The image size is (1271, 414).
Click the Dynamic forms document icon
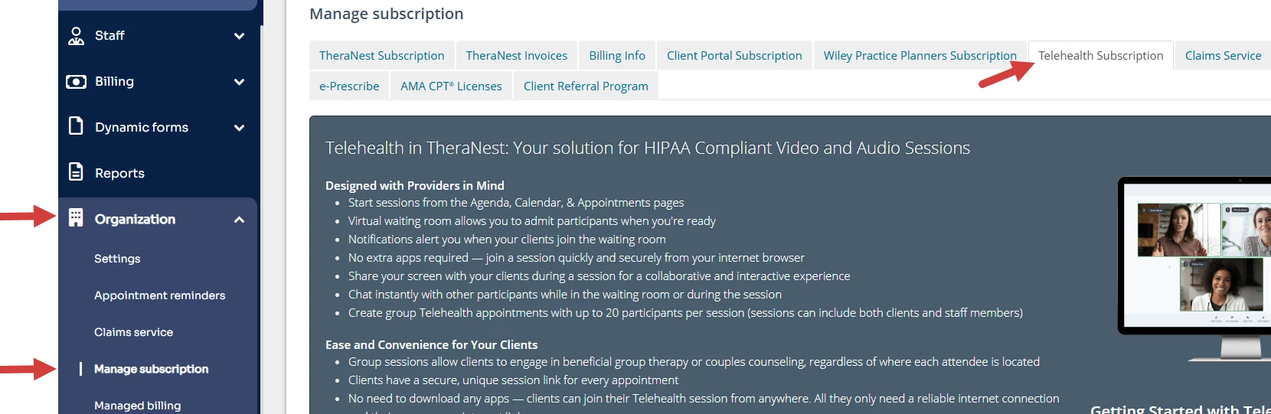pos(76,126)
